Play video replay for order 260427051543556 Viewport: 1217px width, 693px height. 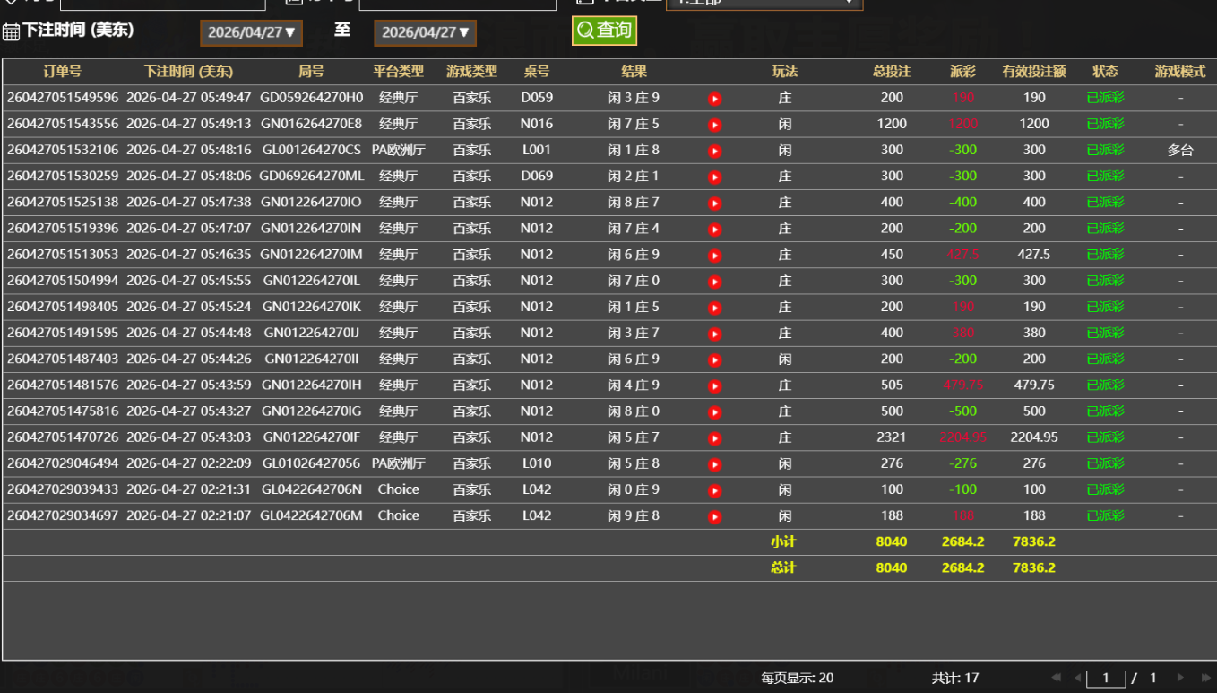click(x=714, y=125)
